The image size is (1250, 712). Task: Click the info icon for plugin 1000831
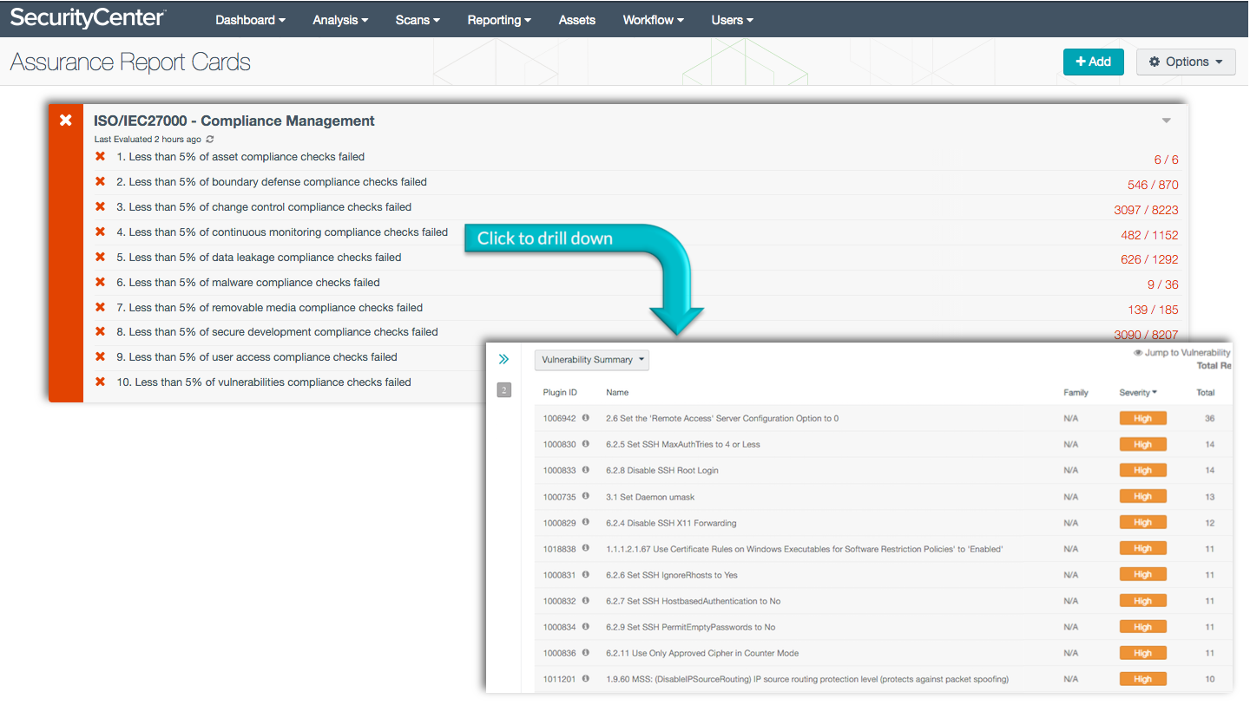[x=585, y=575]
